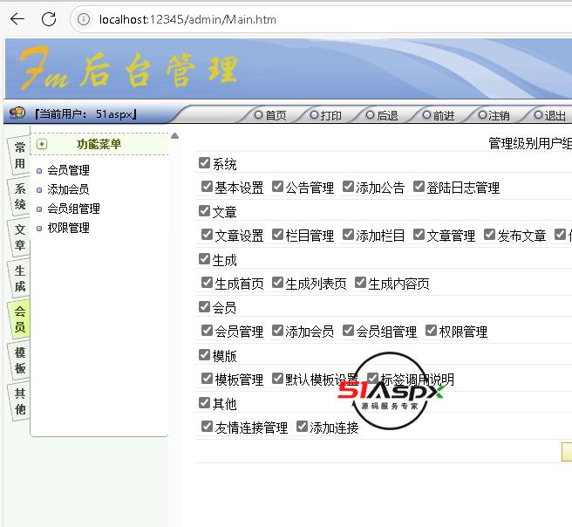Uncheck the 文章 group checkbox
Viewport: 572px width, 527px height.
[x=204, y=210]
